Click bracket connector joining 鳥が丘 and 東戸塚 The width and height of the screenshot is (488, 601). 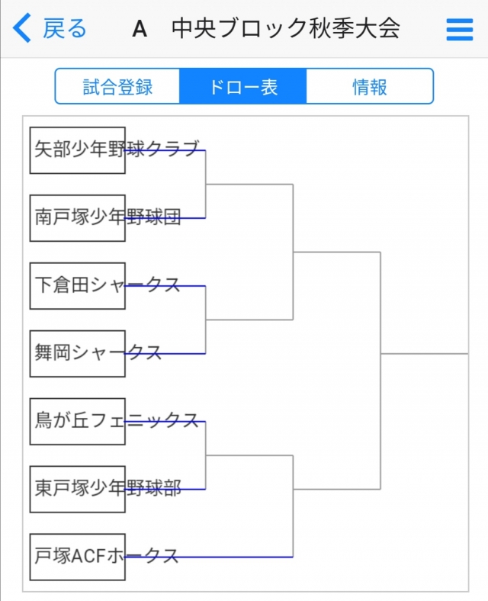pyautogui.click(x=206, y=455)
